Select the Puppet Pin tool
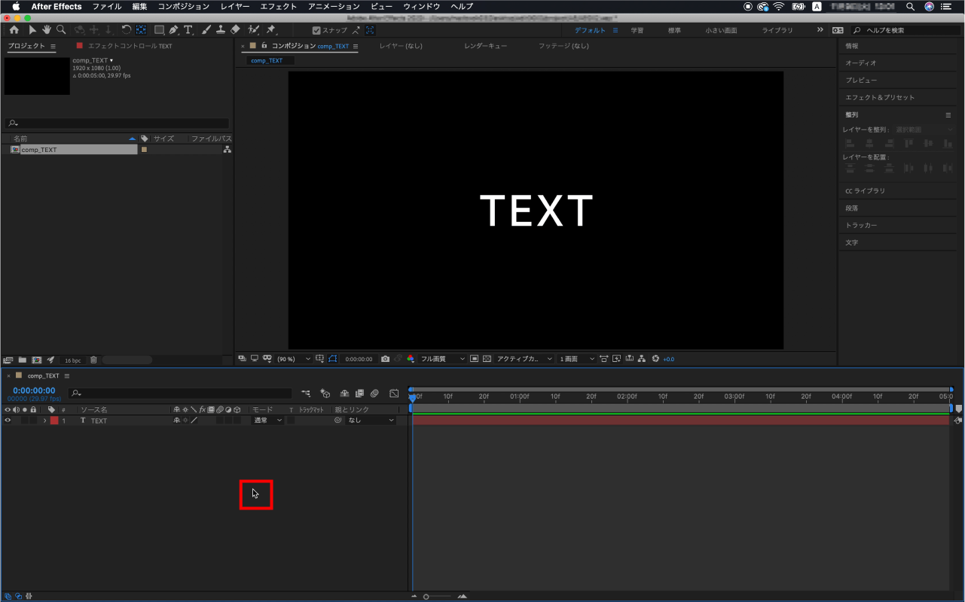965x602 pixels. pos(271,30)
